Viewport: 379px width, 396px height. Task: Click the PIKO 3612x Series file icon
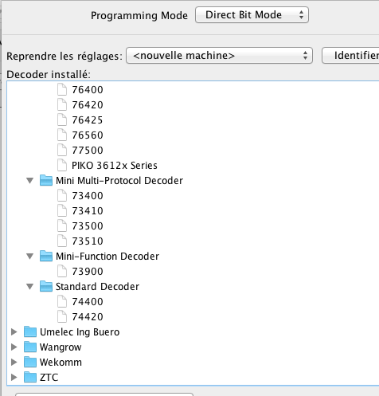click(62, 165)
